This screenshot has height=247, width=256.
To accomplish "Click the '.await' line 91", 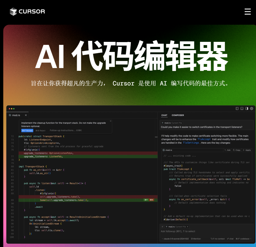I will tap(39, 207).
